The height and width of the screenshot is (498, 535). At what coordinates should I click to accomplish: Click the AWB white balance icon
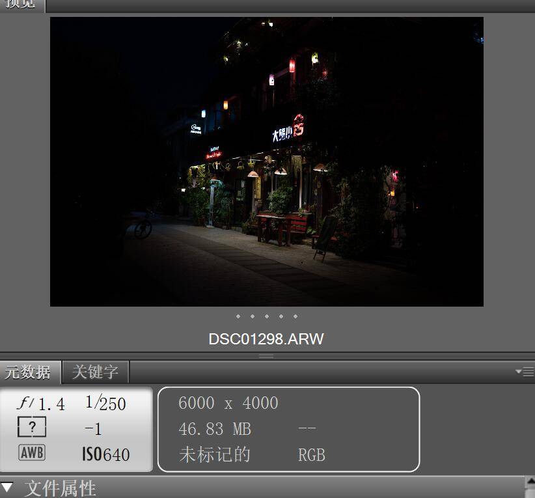[32, 453]
